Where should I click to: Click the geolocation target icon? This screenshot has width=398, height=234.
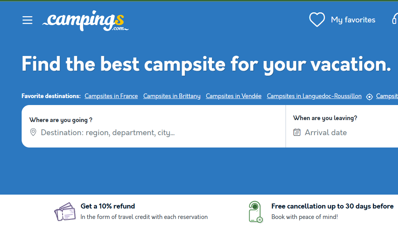[369, 97]
